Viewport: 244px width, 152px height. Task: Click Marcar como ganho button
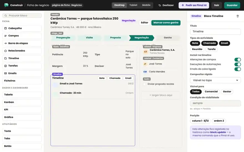[x=166, y=23]
